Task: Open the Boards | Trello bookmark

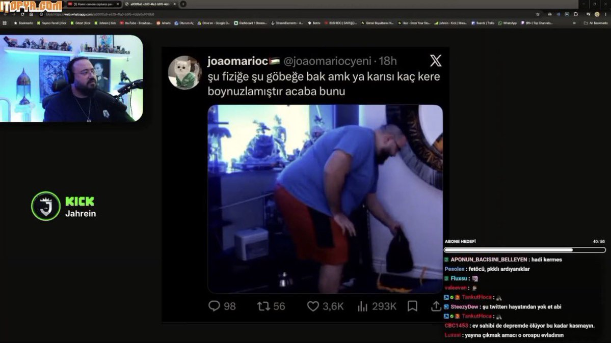Action: 483,23
